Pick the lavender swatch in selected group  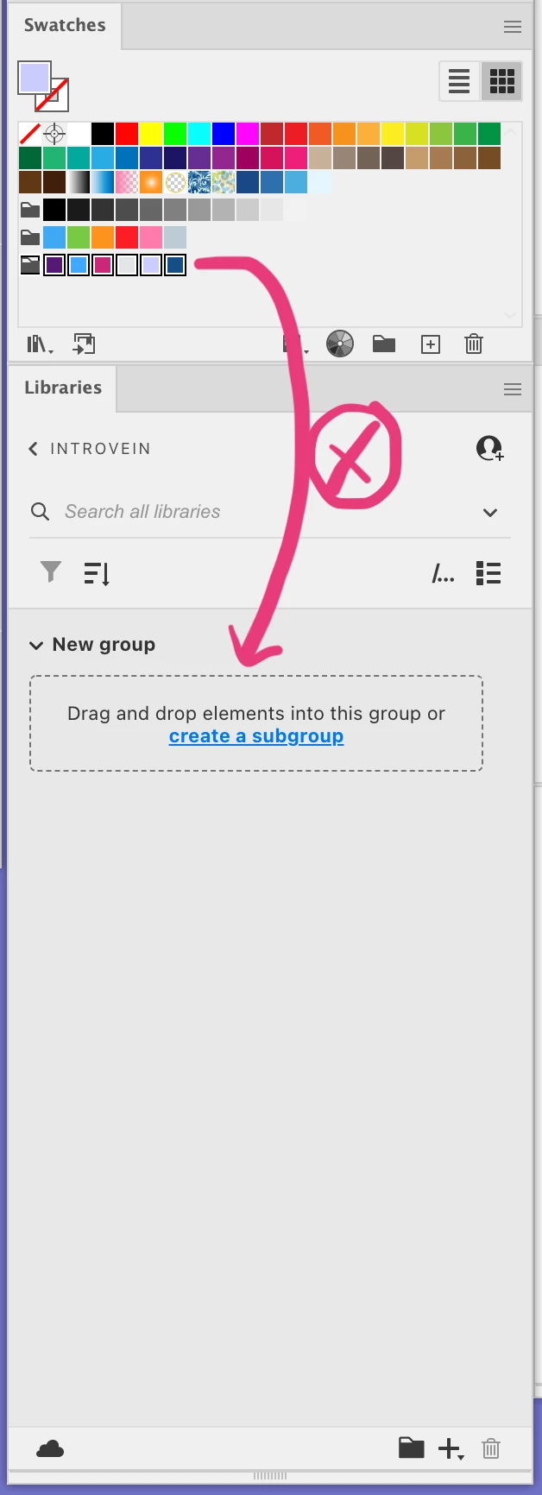click(x=151, y=265)
